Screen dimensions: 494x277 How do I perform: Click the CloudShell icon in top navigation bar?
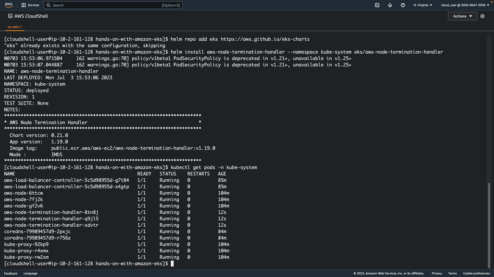pos(377,5)
